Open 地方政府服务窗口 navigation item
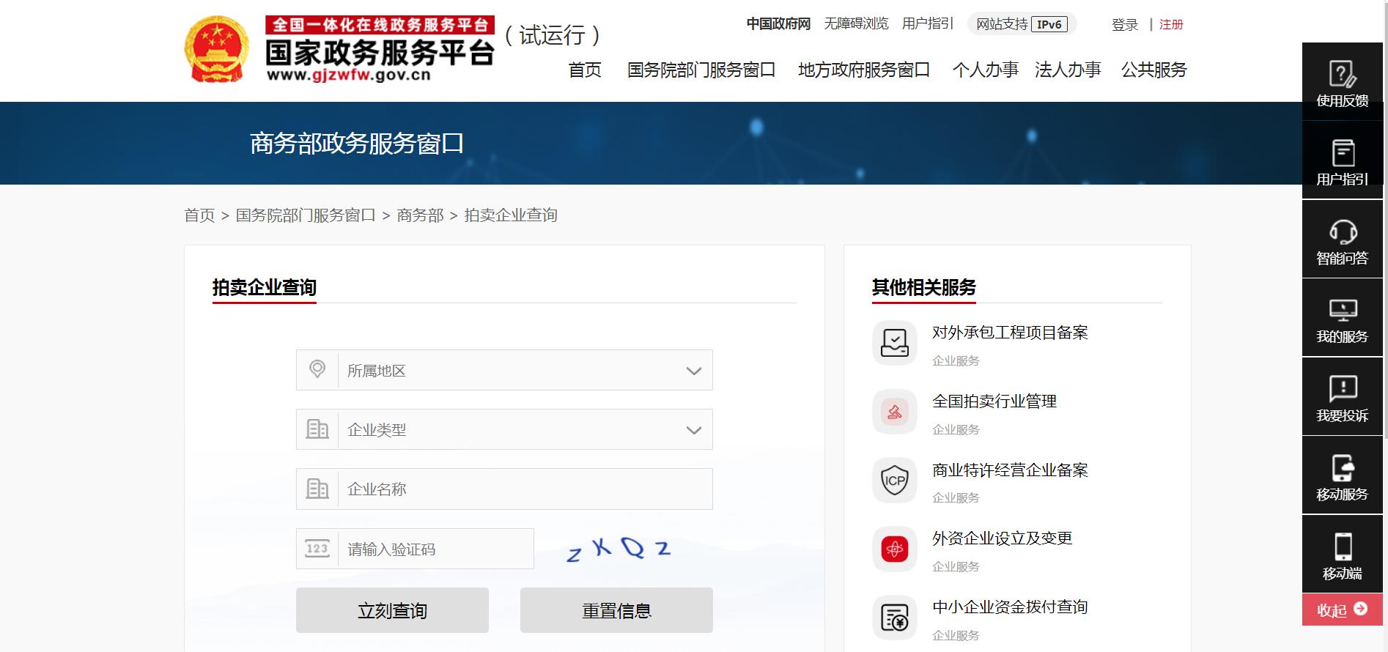This screenshot has width=1388, height=652. click(x=864, y=70)
